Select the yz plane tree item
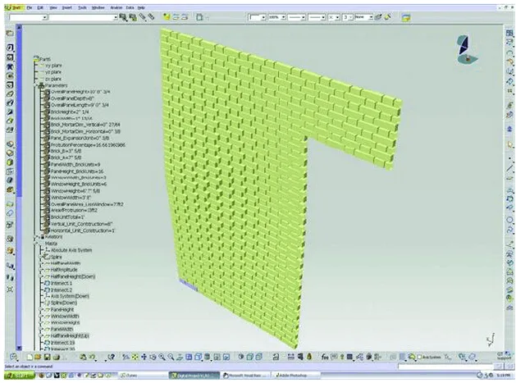Image resolution: width=516 pixels, height=383 pixels. pyautogui.click(x=53, y=72)
